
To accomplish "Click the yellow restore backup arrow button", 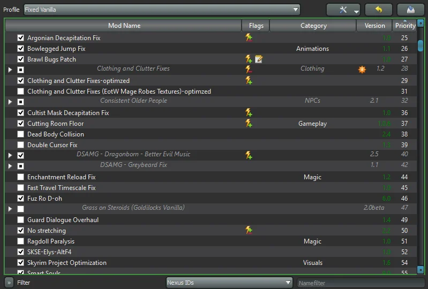I will point(379,10).
